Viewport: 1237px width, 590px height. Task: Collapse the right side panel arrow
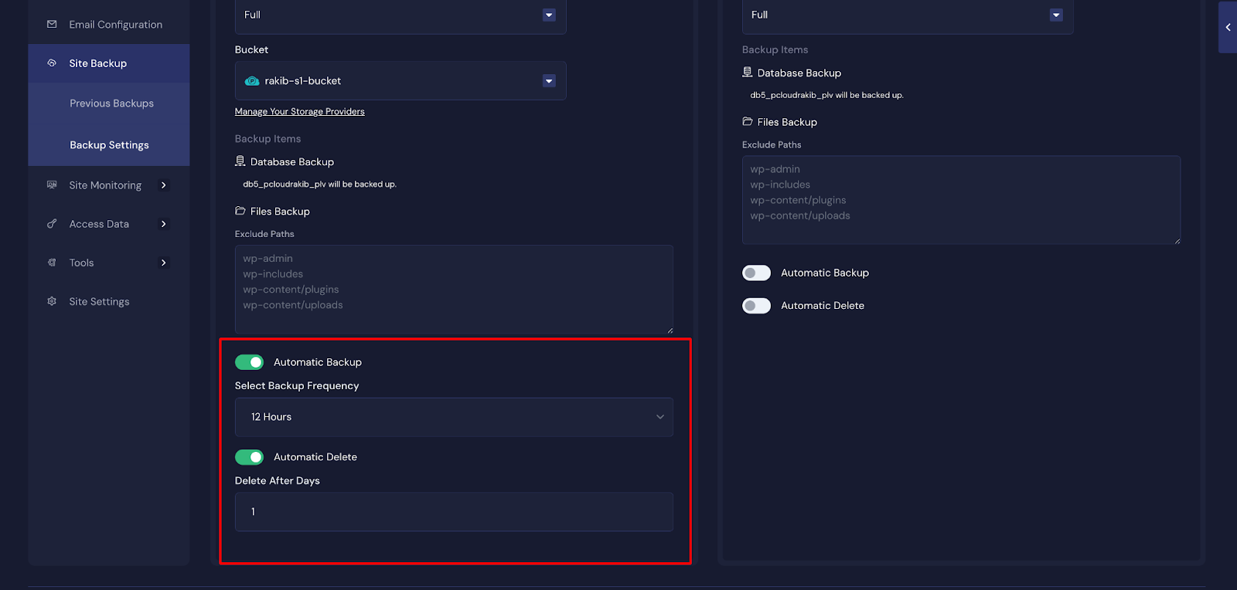(1228, 28)
